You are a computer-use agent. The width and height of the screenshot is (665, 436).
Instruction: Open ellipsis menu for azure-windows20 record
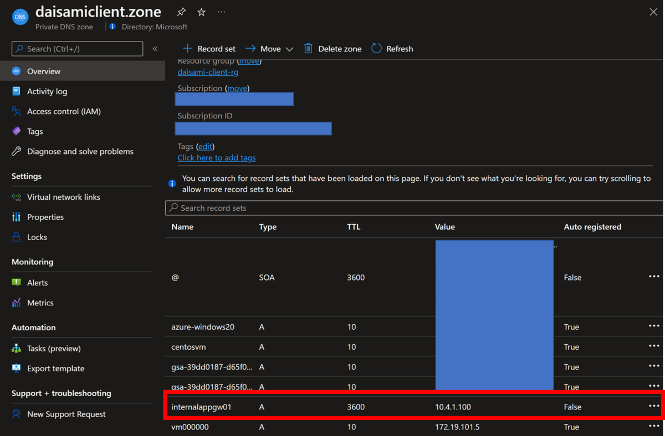click(x=654, y=326)
